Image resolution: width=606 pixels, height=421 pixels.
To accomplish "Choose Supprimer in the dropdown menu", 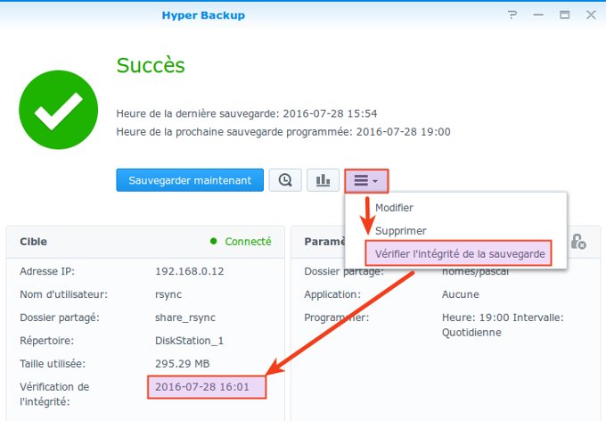I will 401,231.
